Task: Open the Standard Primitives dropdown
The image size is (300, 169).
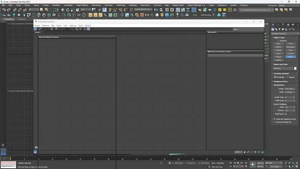Action: (x=285, y=34)
